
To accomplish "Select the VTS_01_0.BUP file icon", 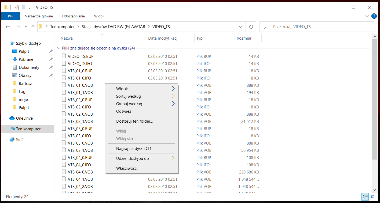I will click(64, 71).
